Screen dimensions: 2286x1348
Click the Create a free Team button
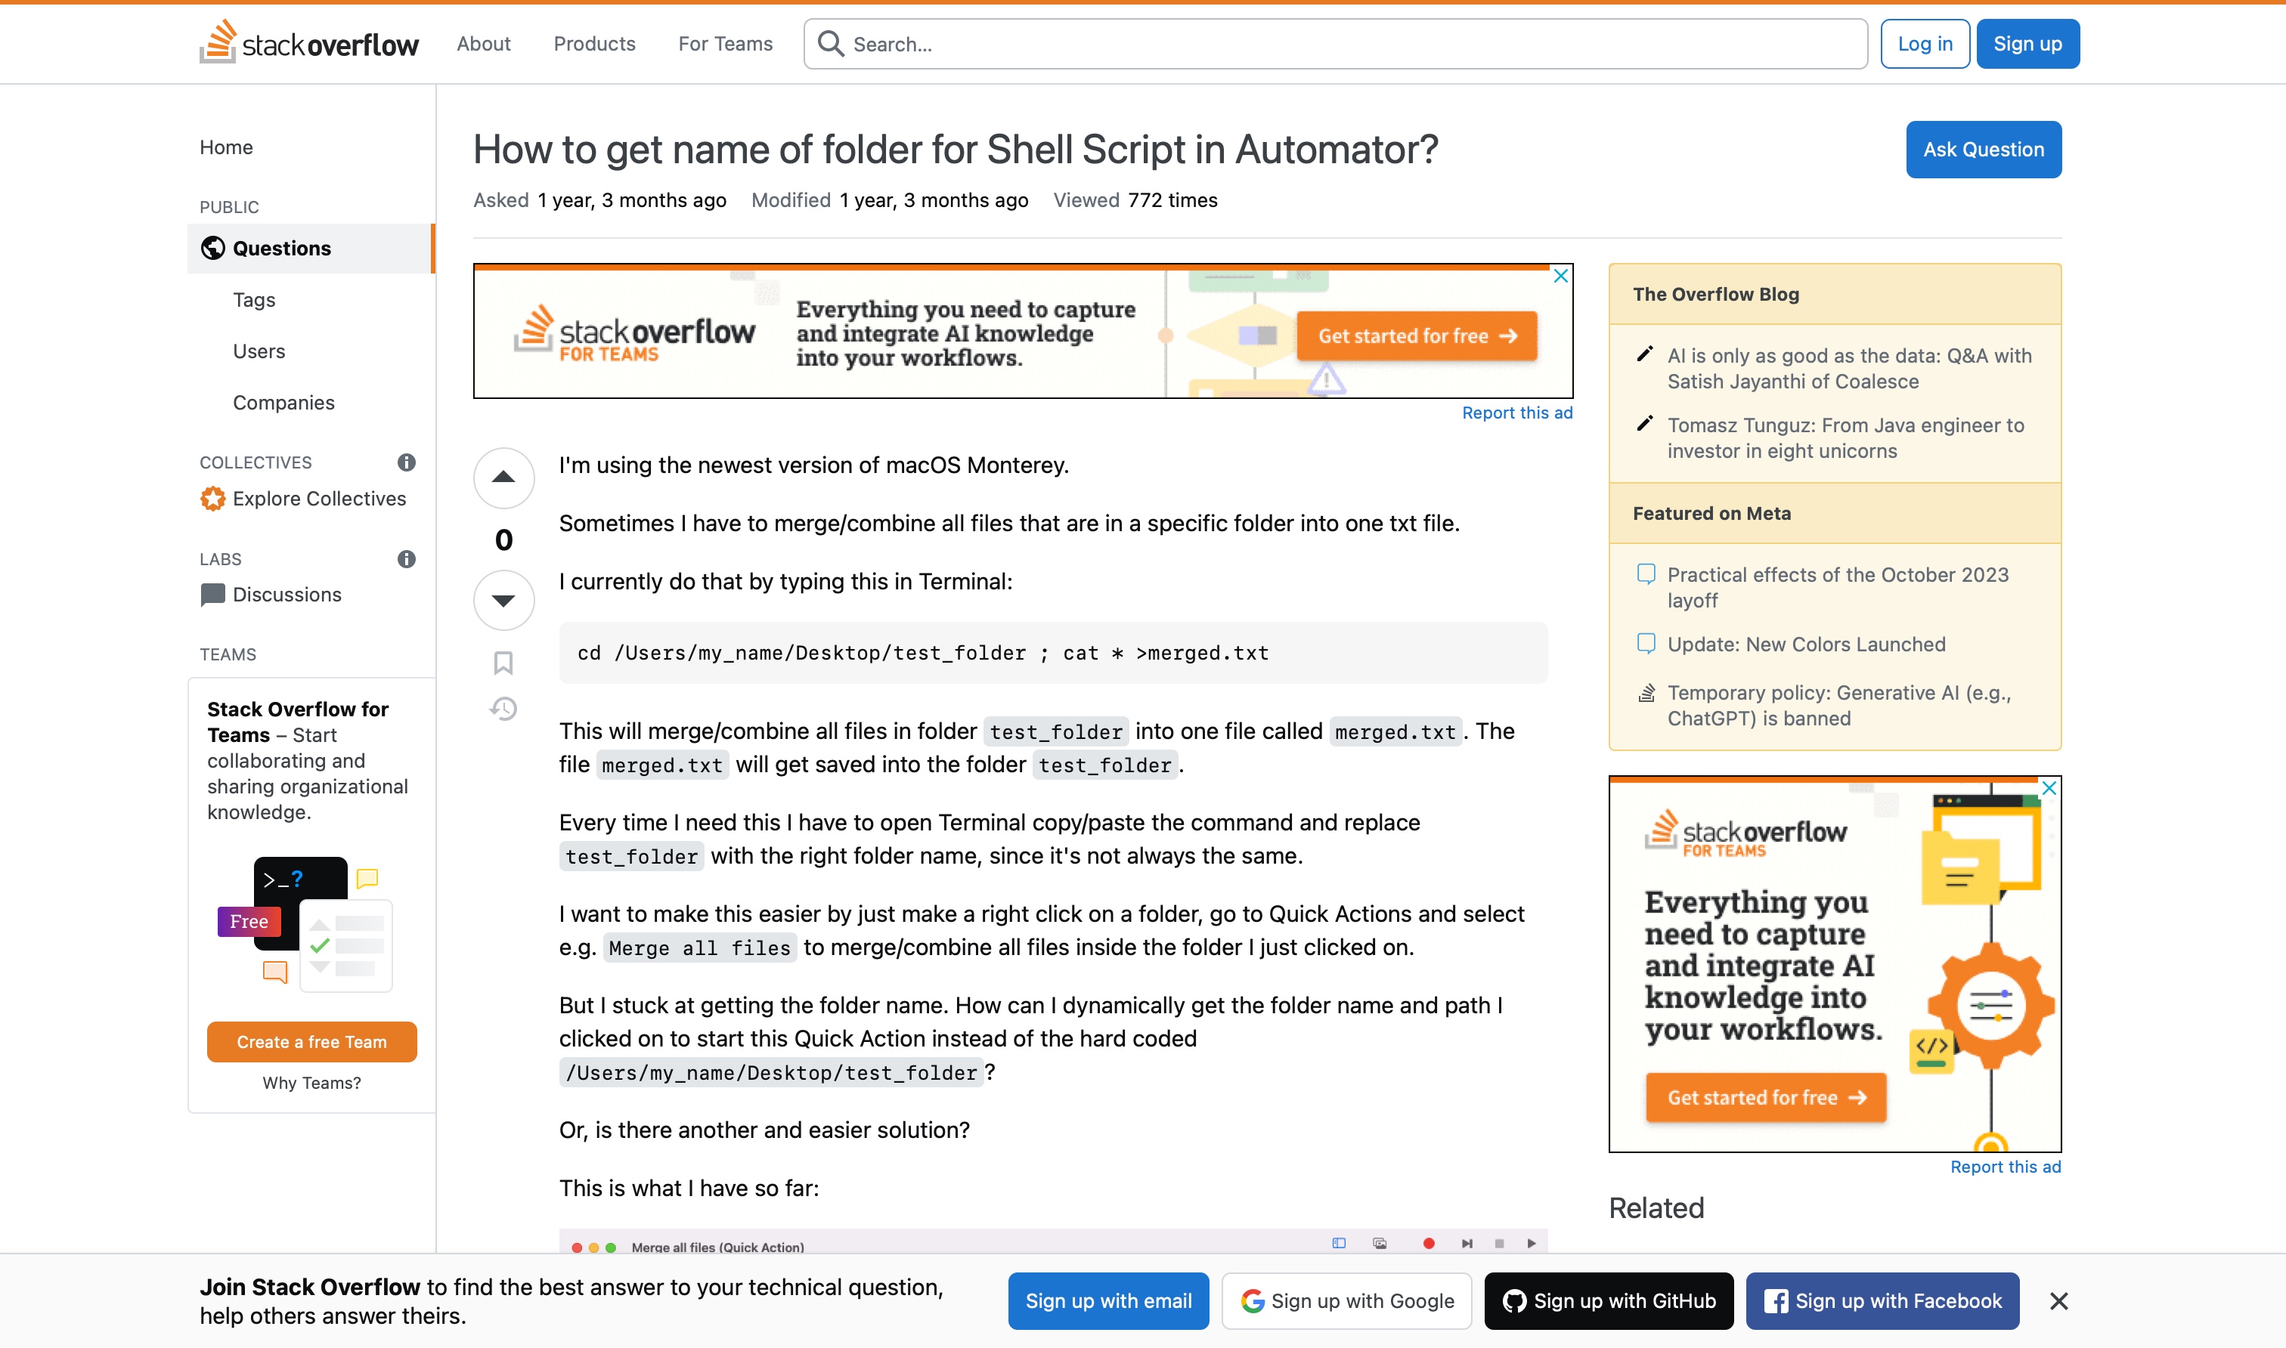[x=311, y=1042]
